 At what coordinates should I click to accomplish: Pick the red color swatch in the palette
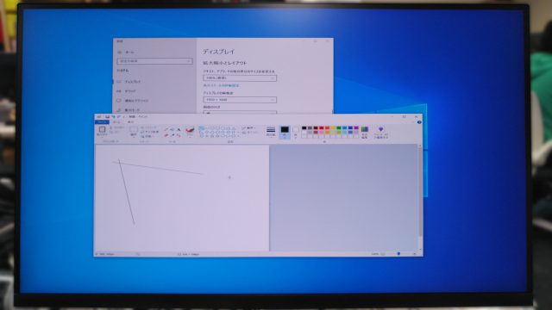(321, 128)
